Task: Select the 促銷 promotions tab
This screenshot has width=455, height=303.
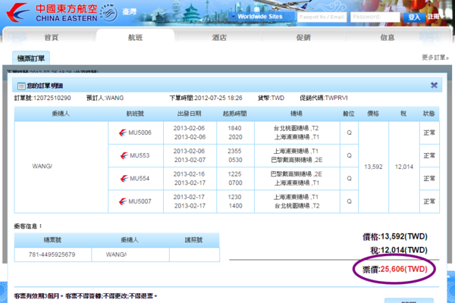Action: (303, 36)
